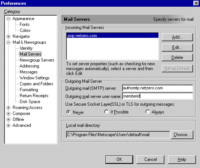The width and height of the screenshot is (200, 168).
Task: Expand the Advanced category
Action: (8, 125)
